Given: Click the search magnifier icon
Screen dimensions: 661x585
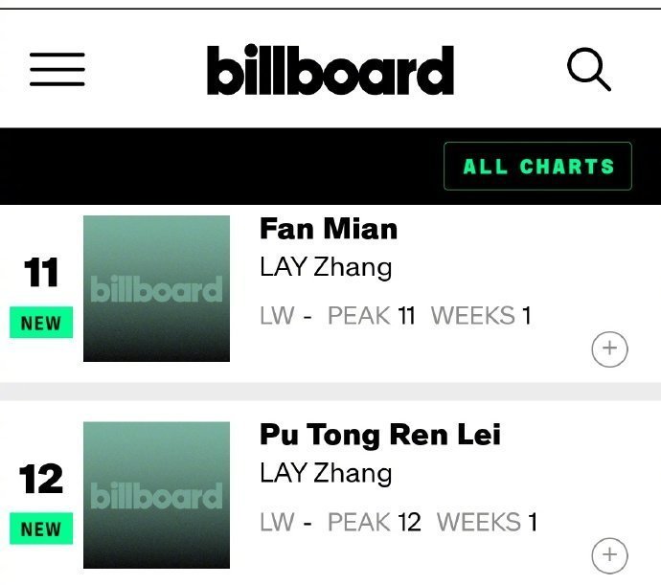Looking at the screenshot, I should pos(589,69).
